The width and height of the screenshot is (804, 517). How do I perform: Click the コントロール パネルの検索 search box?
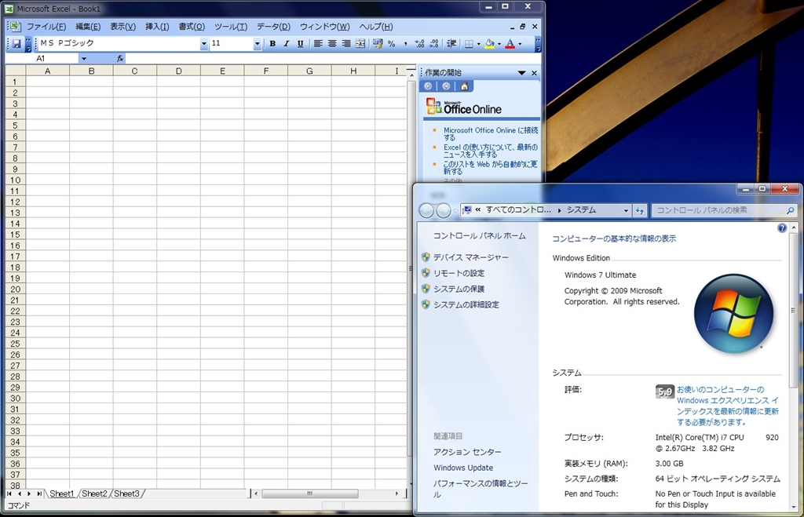(718, 210)
